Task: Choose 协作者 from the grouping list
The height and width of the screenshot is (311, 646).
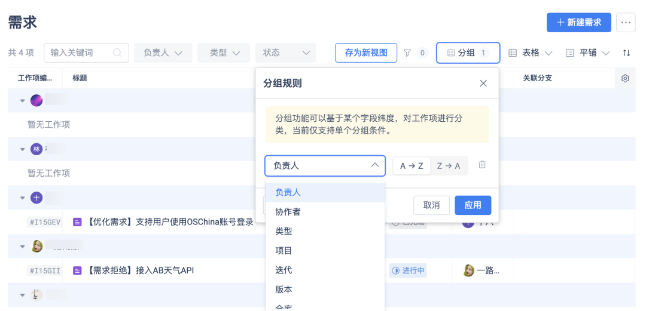Action: point(288,211)
